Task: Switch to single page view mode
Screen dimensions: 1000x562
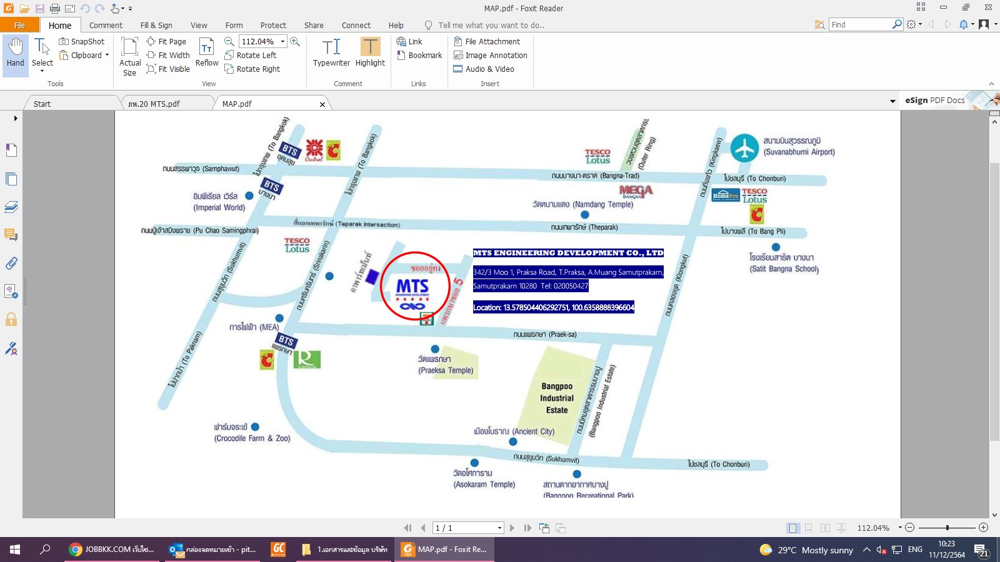Action: tap(792, 528)
